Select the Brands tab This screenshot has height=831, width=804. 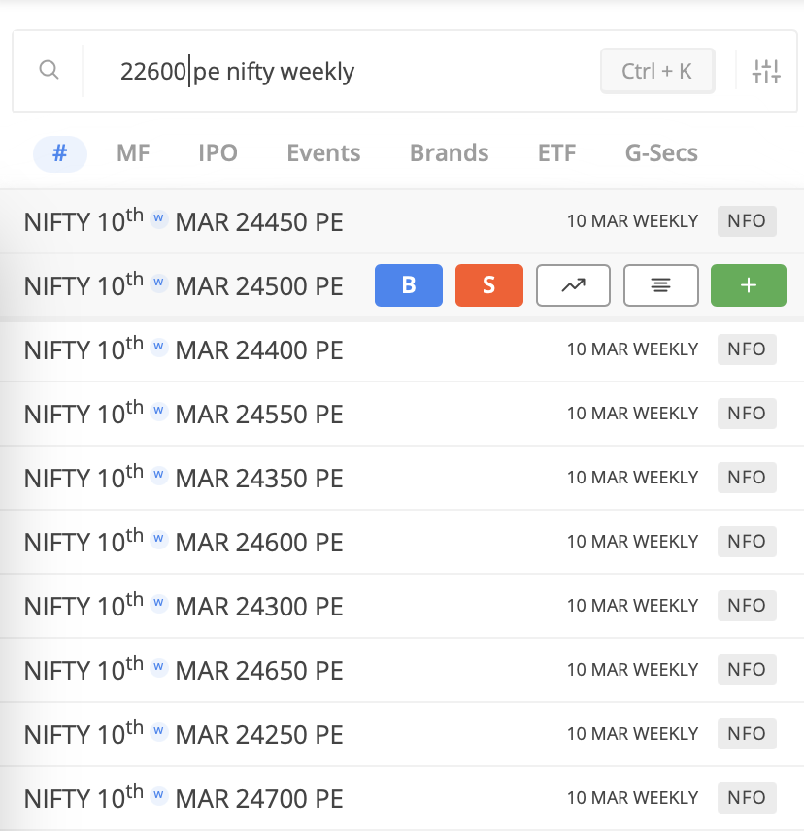tap(449, 153)
